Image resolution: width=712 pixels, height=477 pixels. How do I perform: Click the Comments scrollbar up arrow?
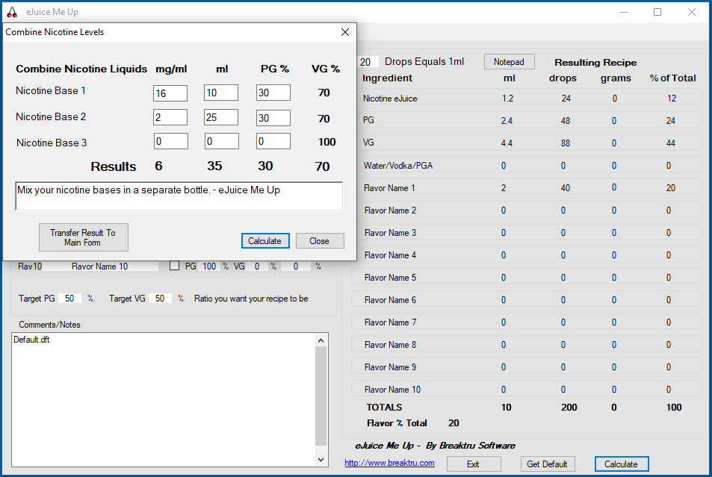tap(321, 340)
